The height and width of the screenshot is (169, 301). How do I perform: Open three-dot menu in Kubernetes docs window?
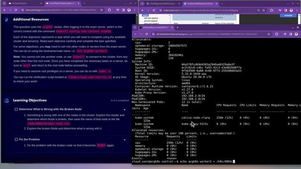point(297,10)
